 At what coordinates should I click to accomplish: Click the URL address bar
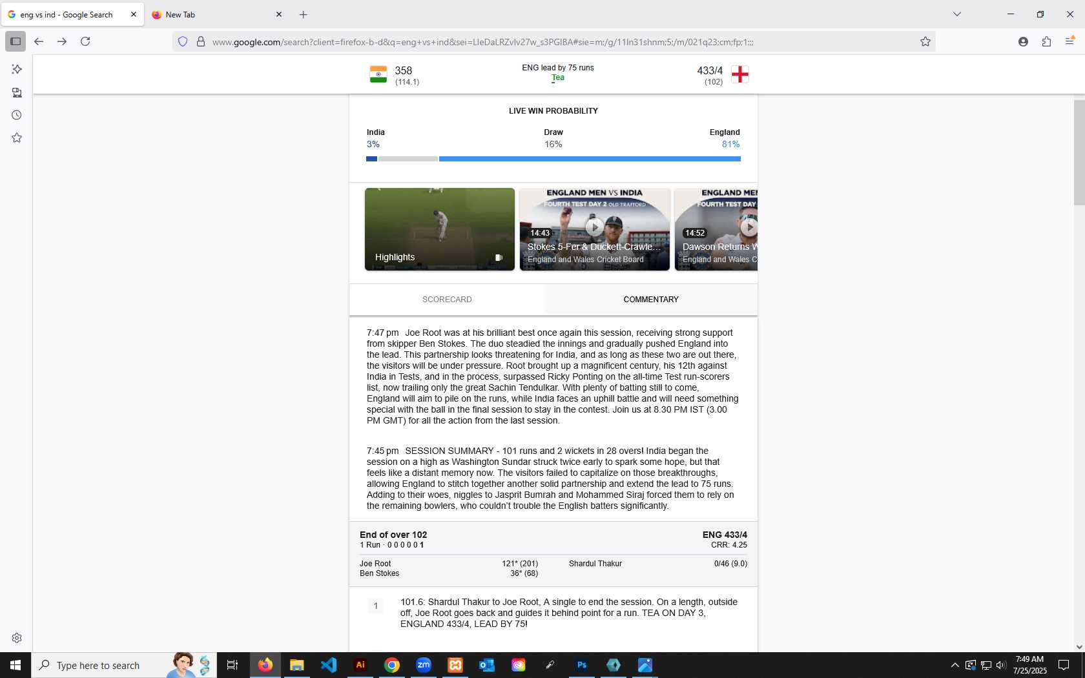point(555,42)
